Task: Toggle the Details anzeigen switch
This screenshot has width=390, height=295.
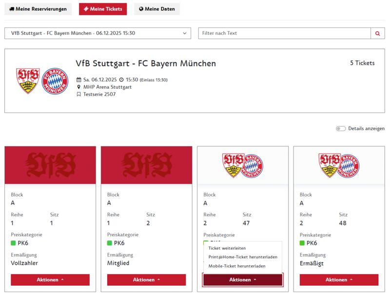Action: pyautogui.click(x=341, y=129)
